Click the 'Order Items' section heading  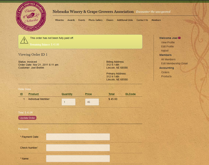25,89
